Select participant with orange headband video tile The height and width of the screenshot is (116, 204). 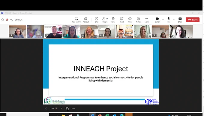click(x=124, y=32)
